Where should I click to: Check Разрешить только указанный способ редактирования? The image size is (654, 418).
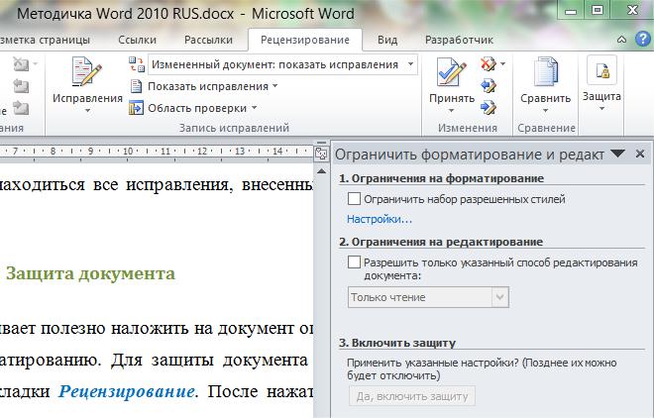point(354,262)
